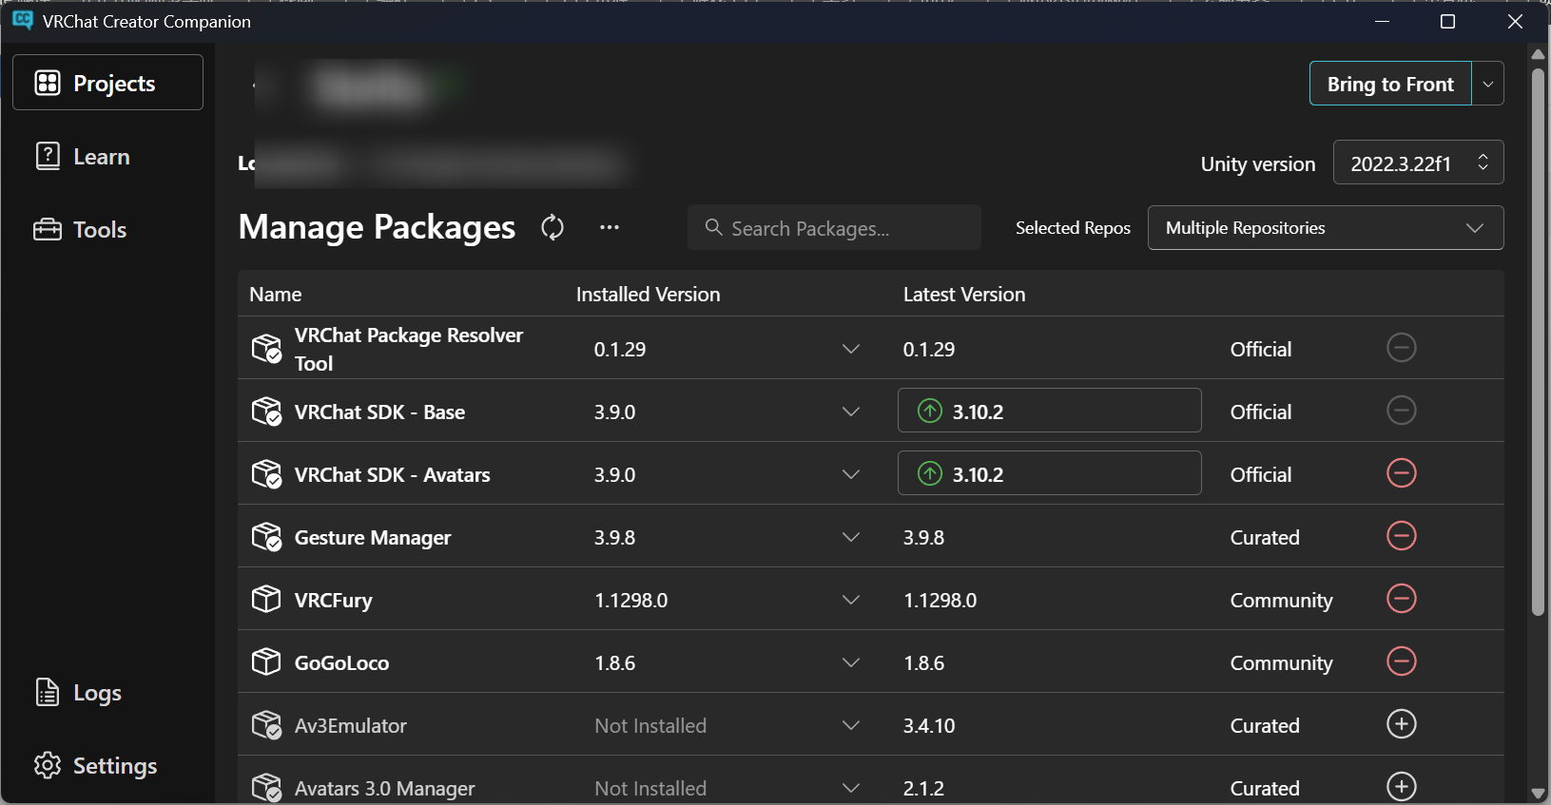Click the Search Packages input field
This screenshot has height=805, width=1551.
pos(835,228)
